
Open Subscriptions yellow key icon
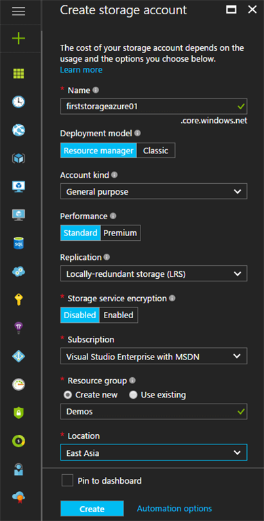(x=18, y=300)
